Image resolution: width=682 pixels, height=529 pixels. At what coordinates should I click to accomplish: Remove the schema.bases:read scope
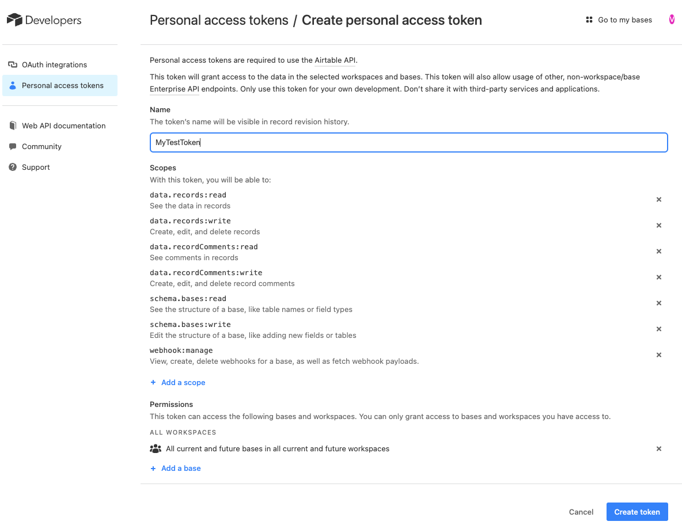(659, 303)
